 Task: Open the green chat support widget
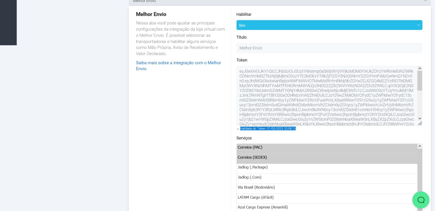421,200
